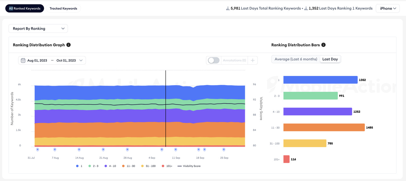Click the yellow bar showing 785
This screenshot has height=181, width=406.
(305, 143)
